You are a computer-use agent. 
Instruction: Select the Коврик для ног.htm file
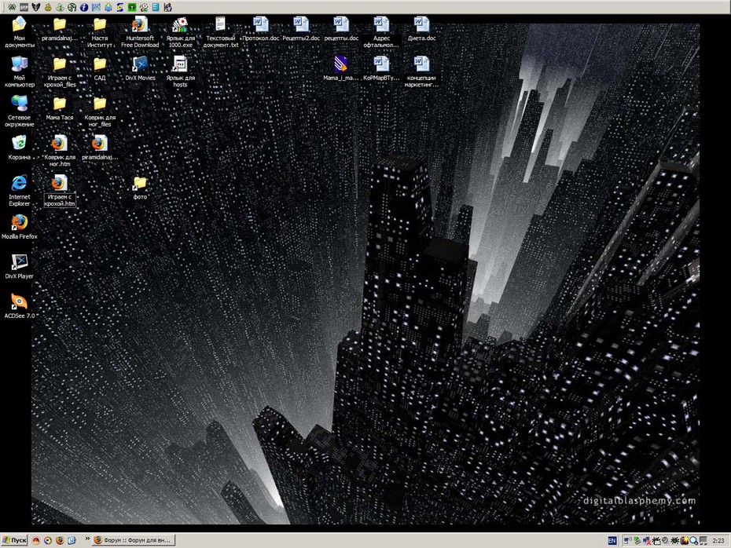point(59,151)
